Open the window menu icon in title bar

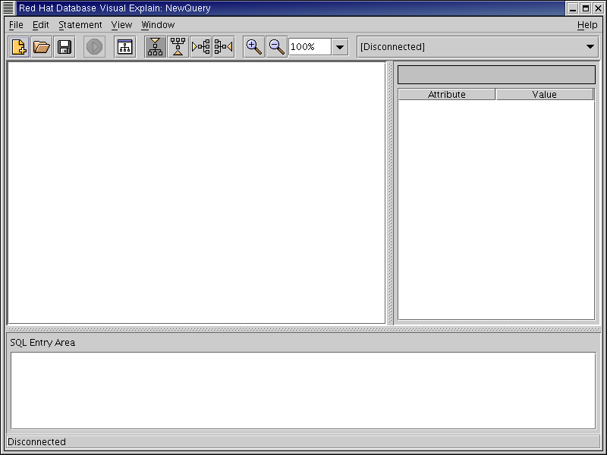[8, 8]
